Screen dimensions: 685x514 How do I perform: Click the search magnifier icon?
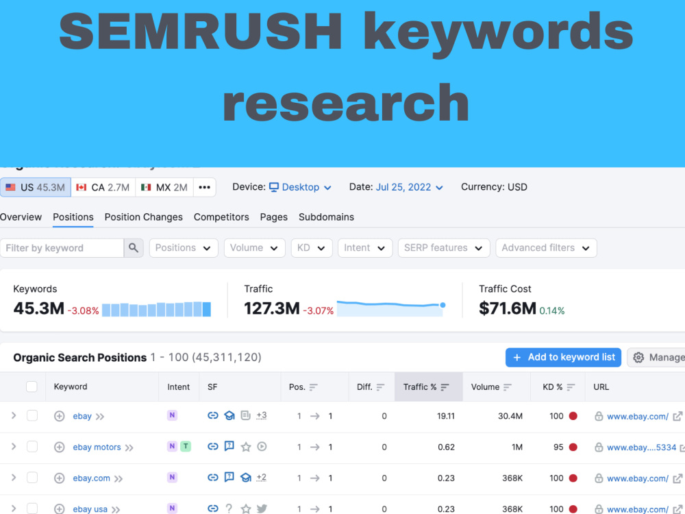(x=134, y=248)
